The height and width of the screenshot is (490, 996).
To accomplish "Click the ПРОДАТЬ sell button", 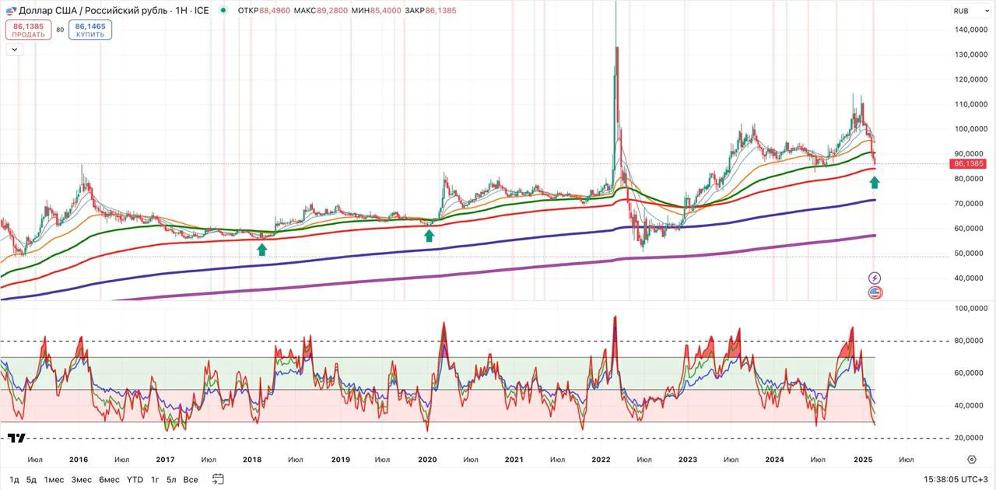I will tap(29, 30).
